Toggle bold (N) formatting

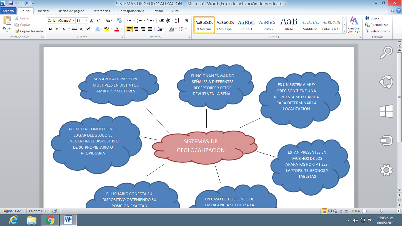(50, 29)
